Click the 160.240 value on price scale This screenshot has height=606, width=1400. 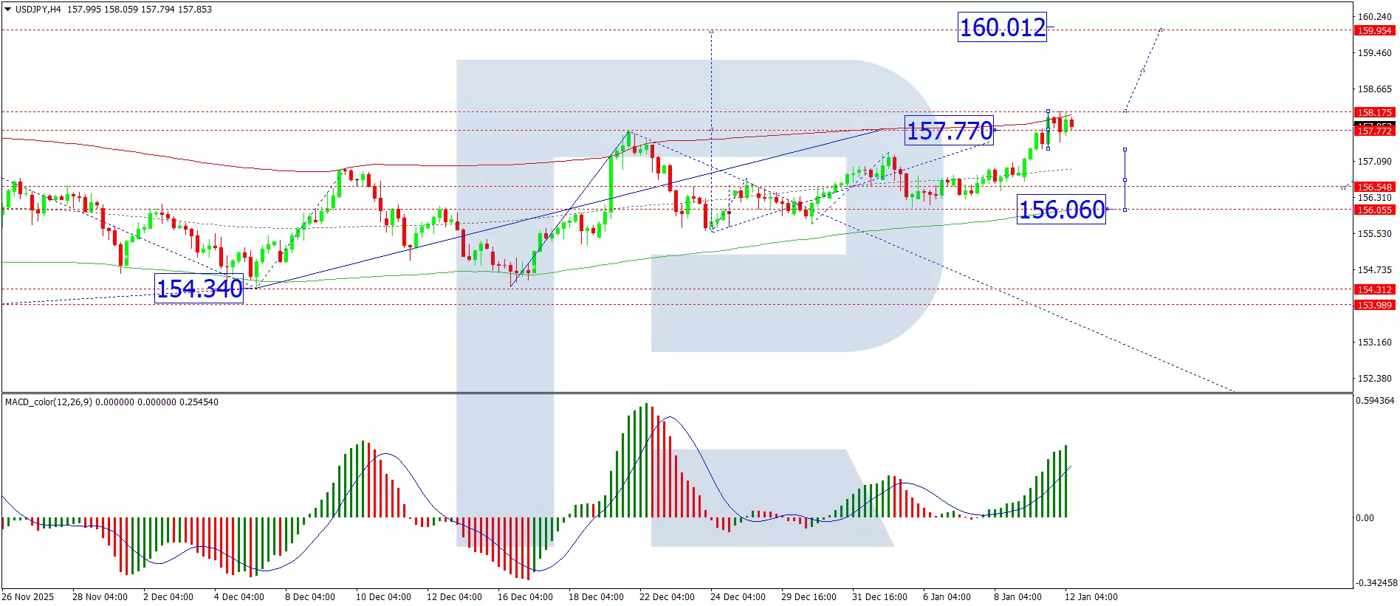pyautogui.click(x=1374, y=17)
